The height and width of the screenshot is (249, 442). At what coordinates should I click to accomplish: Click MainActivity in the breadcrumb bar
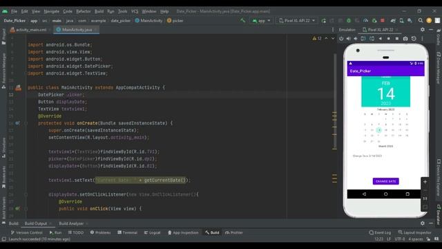point(149,21)
